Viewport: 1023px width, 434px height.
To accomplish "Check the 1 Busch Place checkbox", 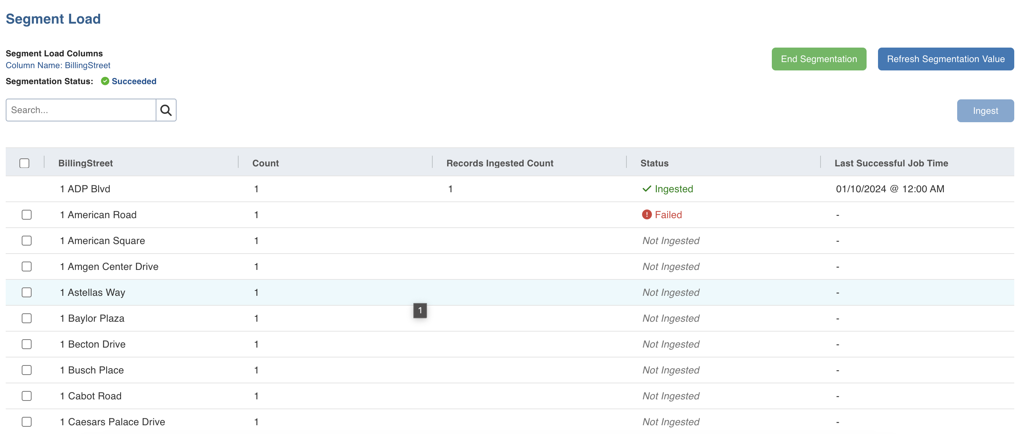I will (x=27, y=370).
